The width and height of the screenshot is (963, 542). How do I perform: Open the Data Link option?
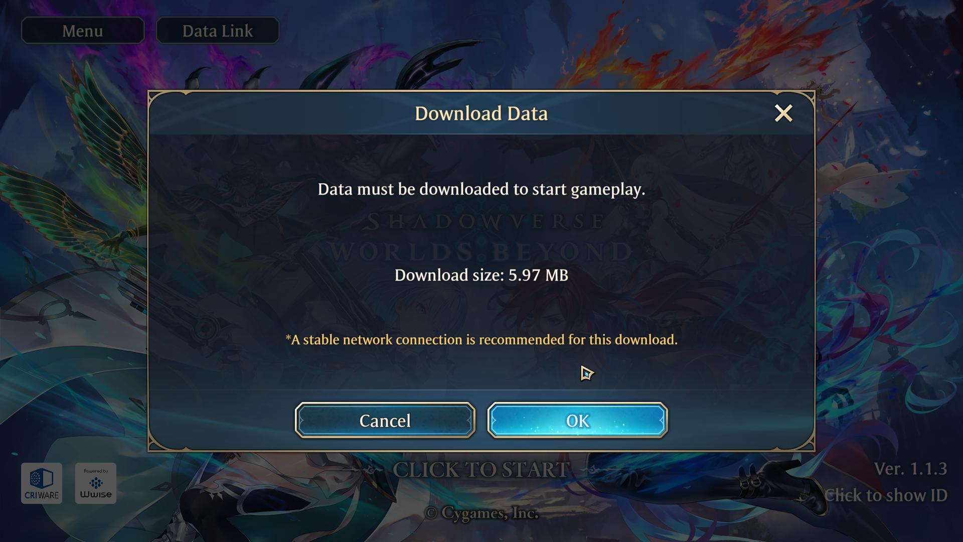pyautogui.click(x=218, y=31)
